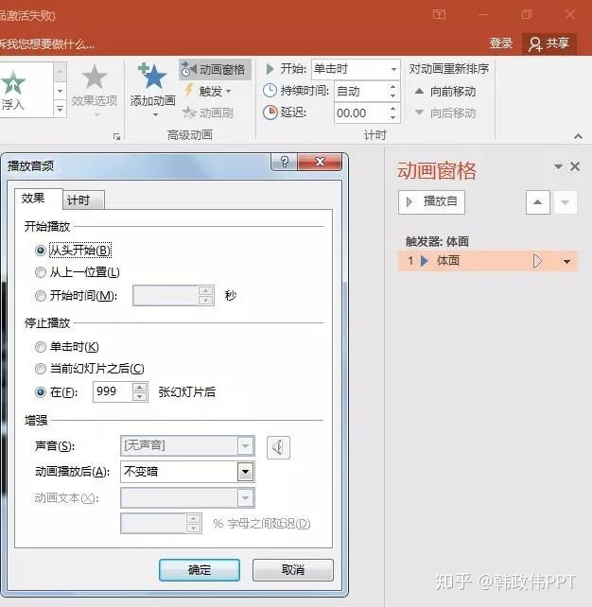Increase the duration (持续时间) spinner value
The height and width of the screenshot is (607, 592).
pos(393,87)
